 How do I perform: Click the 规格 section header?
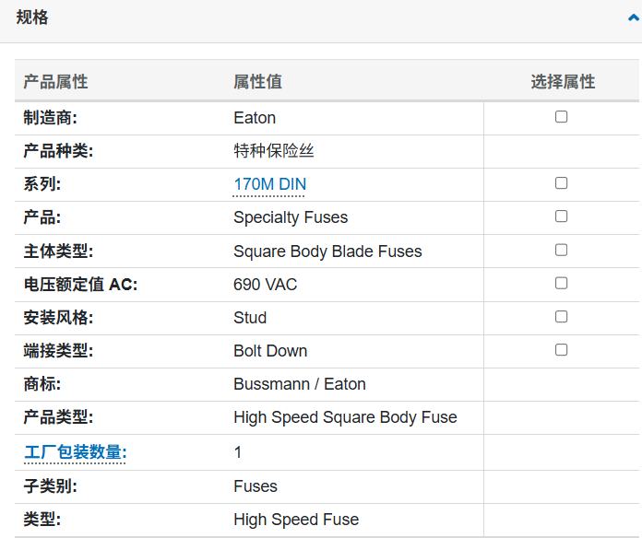click(x=32, y=18)
